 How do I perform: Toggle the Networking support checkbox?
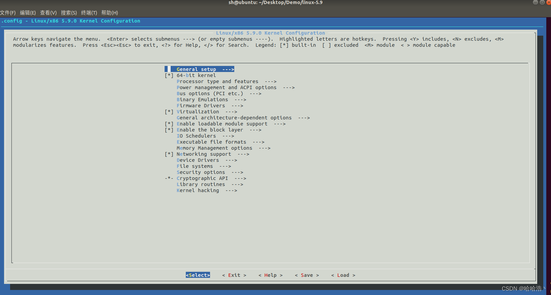[x=169, y=154]
